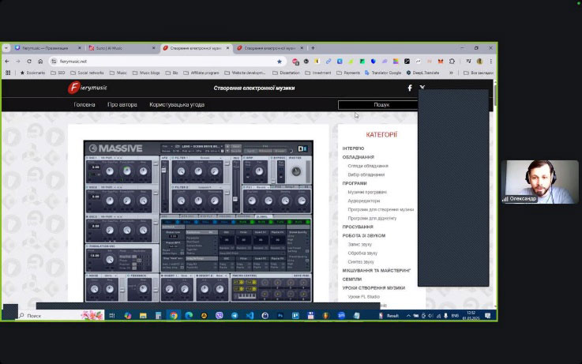Image resolution: width=582 pixels, height=364 pixels.
Task: Click the browser forward arrow
Action: 18,62
